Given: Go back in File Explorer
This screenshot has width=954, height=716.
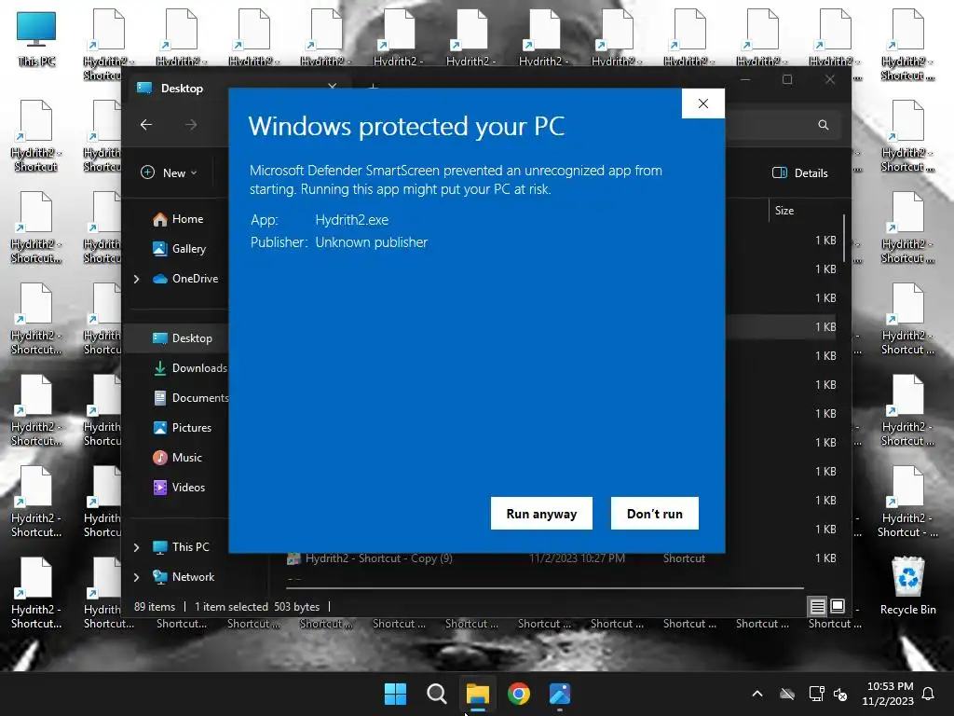Looking at the screenshot, I should pos(146,125).
